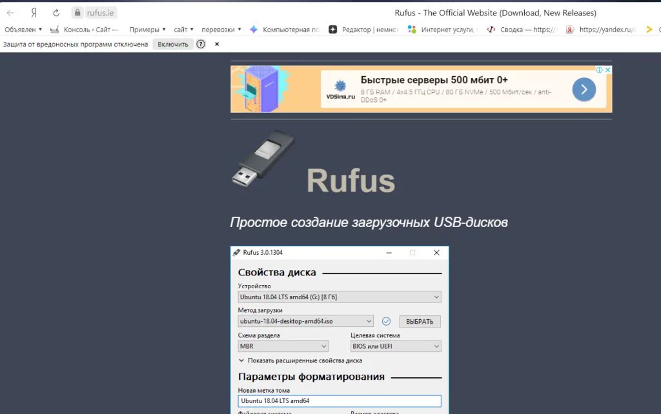
Task: Open the Целевая система dropdown
Action: pyautogui.click(x=396, y=346)
